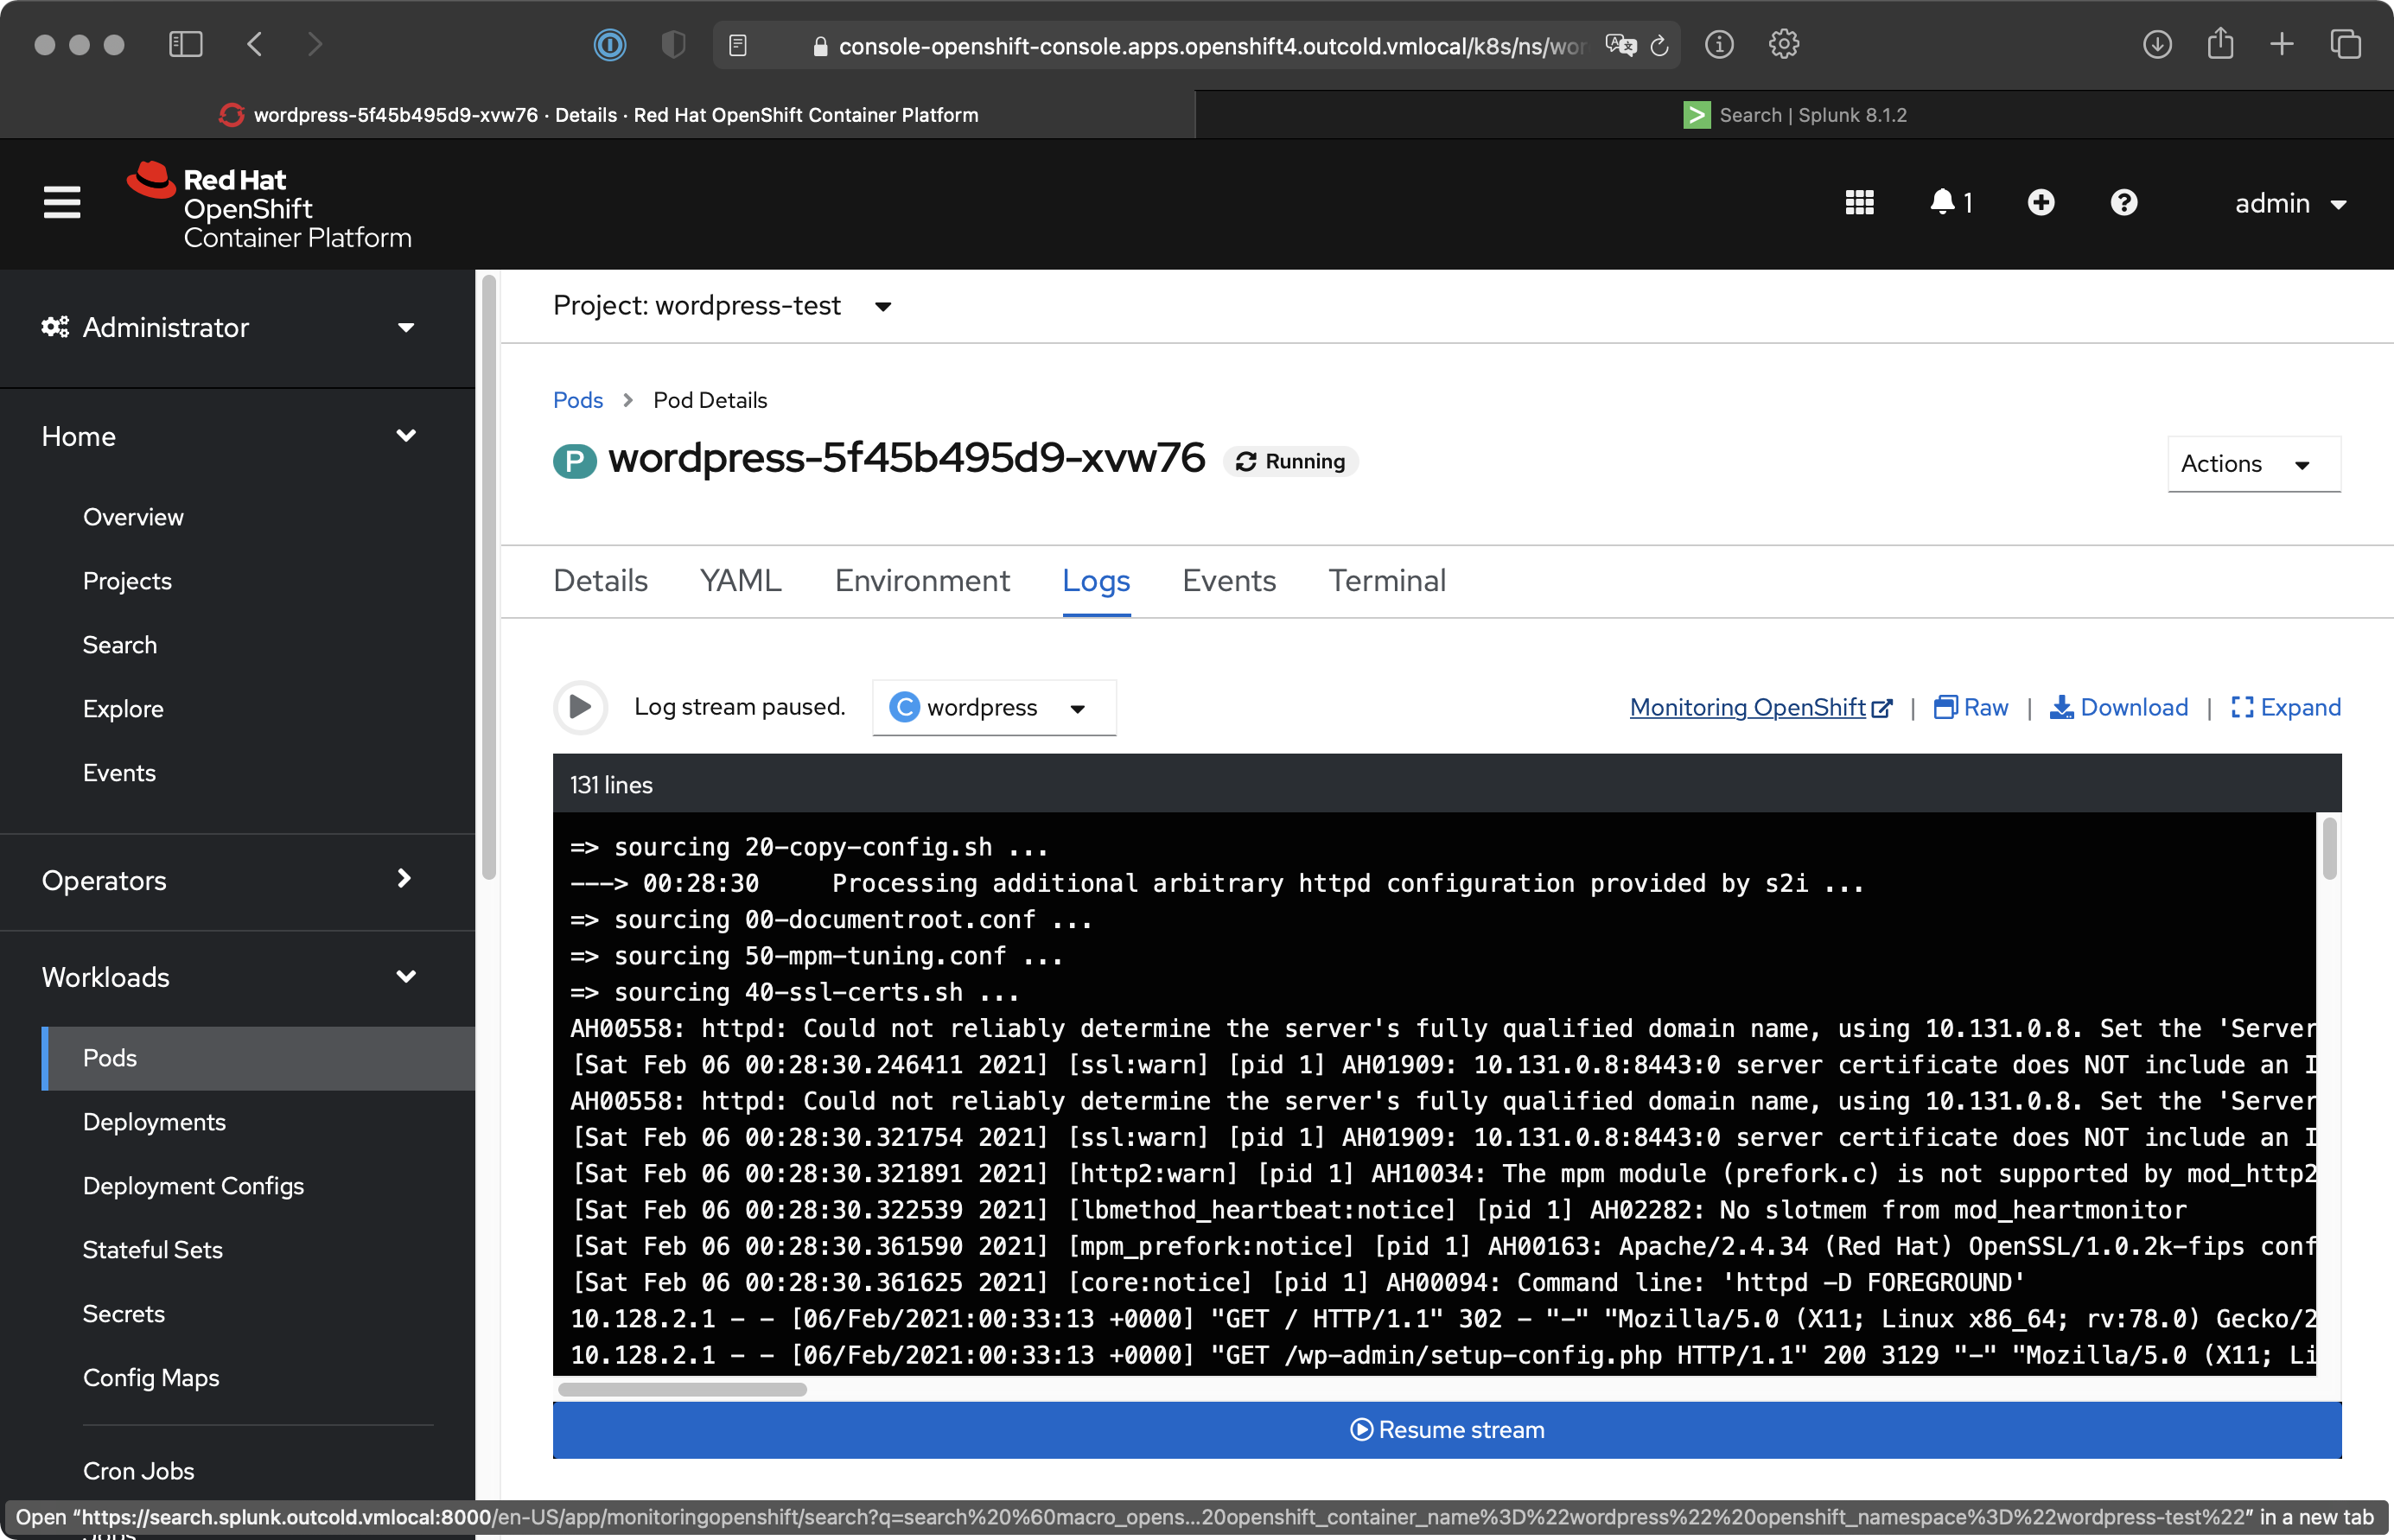This screenshot has height=1540, width=2394.
Task: Open Explore in the sidebar
Action: pos(123,709)
